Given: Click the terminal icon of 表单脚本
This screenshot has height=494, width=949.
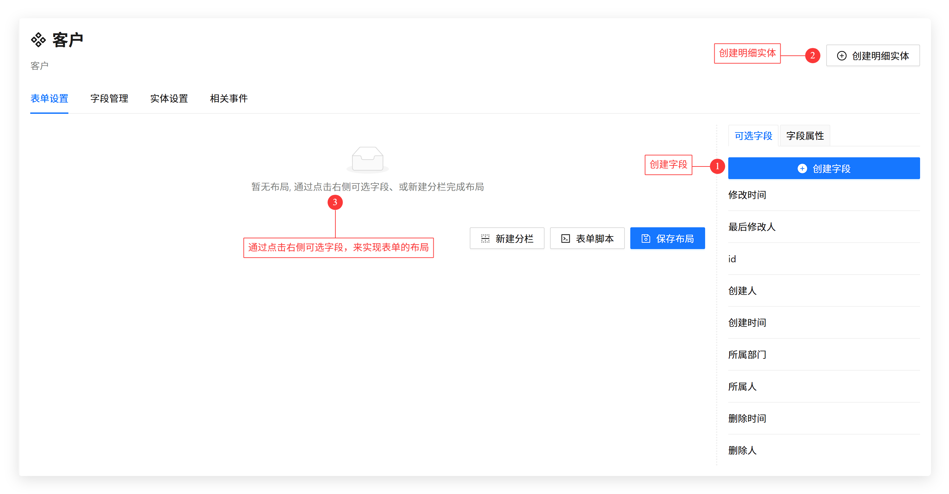Looking at the screenshot, I should (x=566, y=239).
